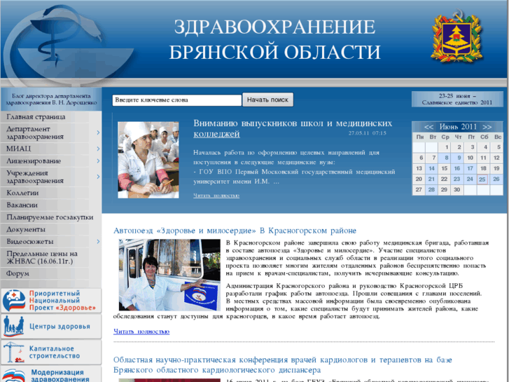
Task: Click the Bryansk region coat of arms
Action: pos(457,36)
